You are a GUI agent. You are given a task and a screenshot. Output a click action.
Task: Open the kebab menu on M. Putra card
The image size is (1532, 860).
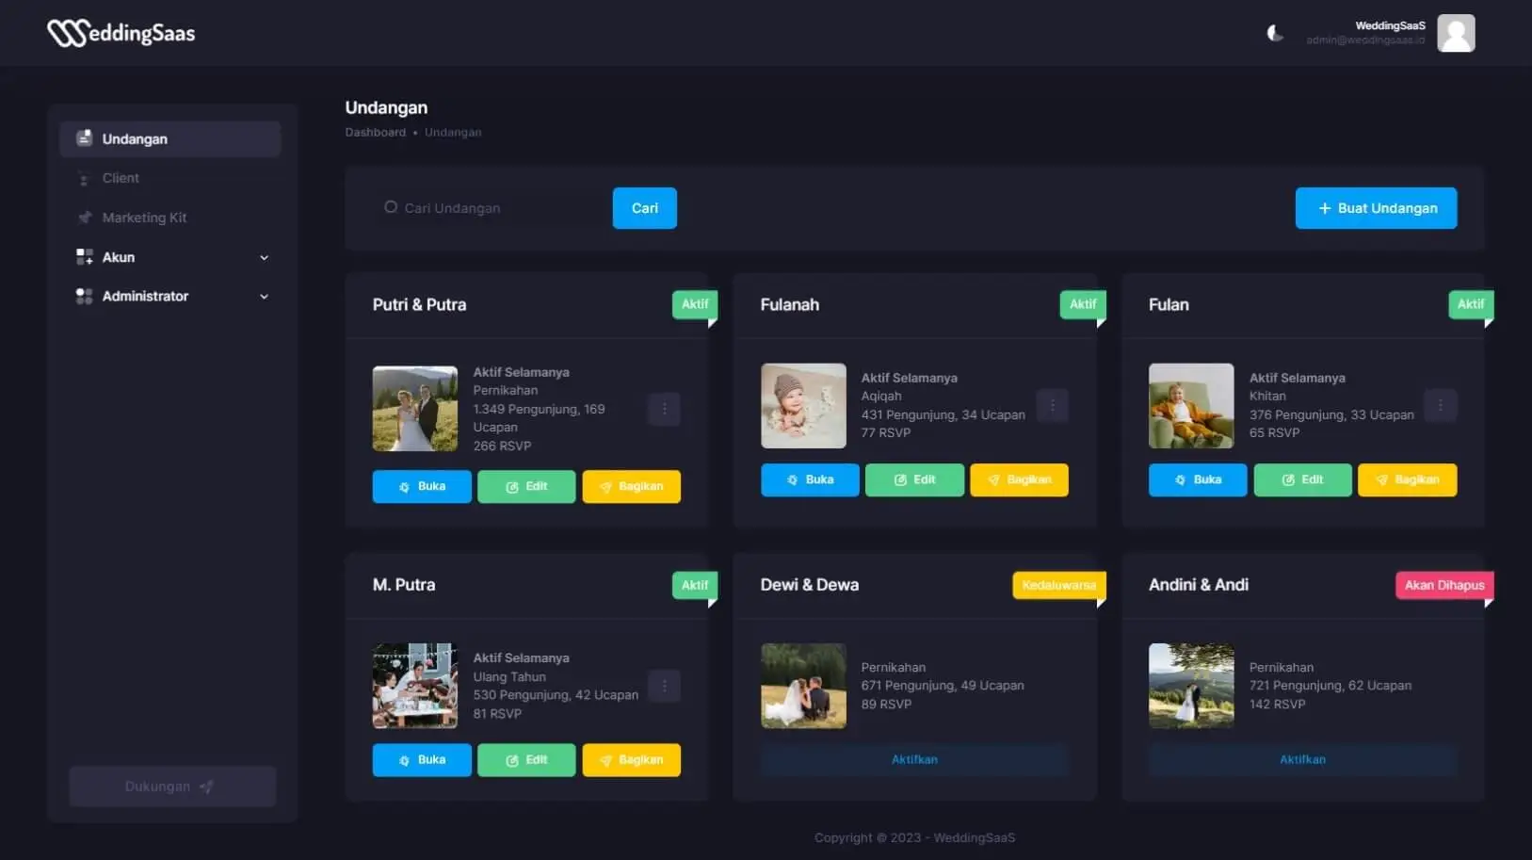(665, 686)
